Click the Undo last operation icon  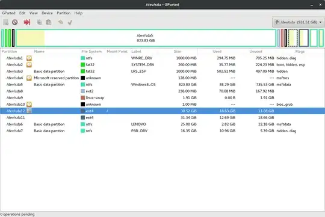tap(60, 22)
